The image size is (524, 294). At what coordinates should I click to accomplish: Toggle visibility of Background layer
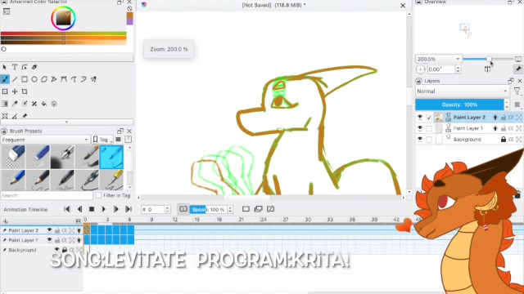point(420,140)
